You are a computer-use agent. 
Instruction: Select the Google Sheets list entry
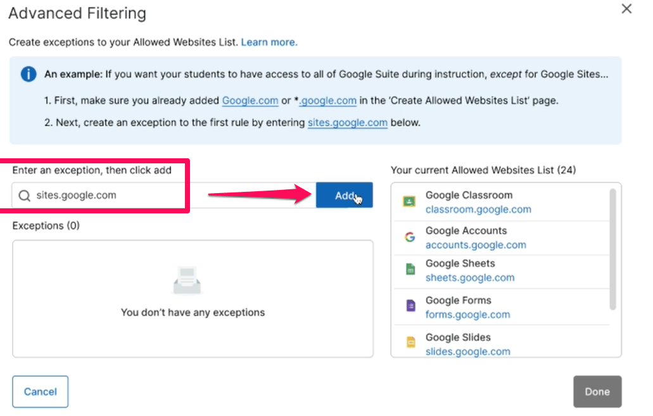coord(502,272)
